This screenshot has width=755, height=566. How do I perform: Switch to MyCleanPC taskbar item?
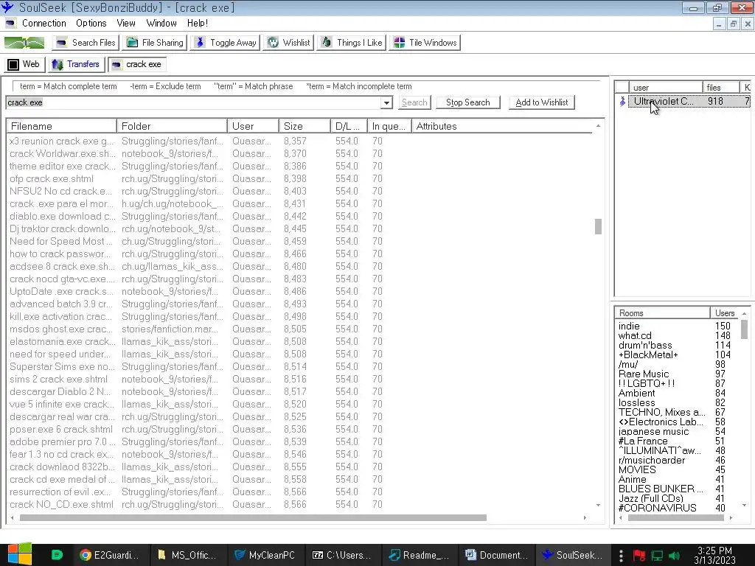coord(265,555)
